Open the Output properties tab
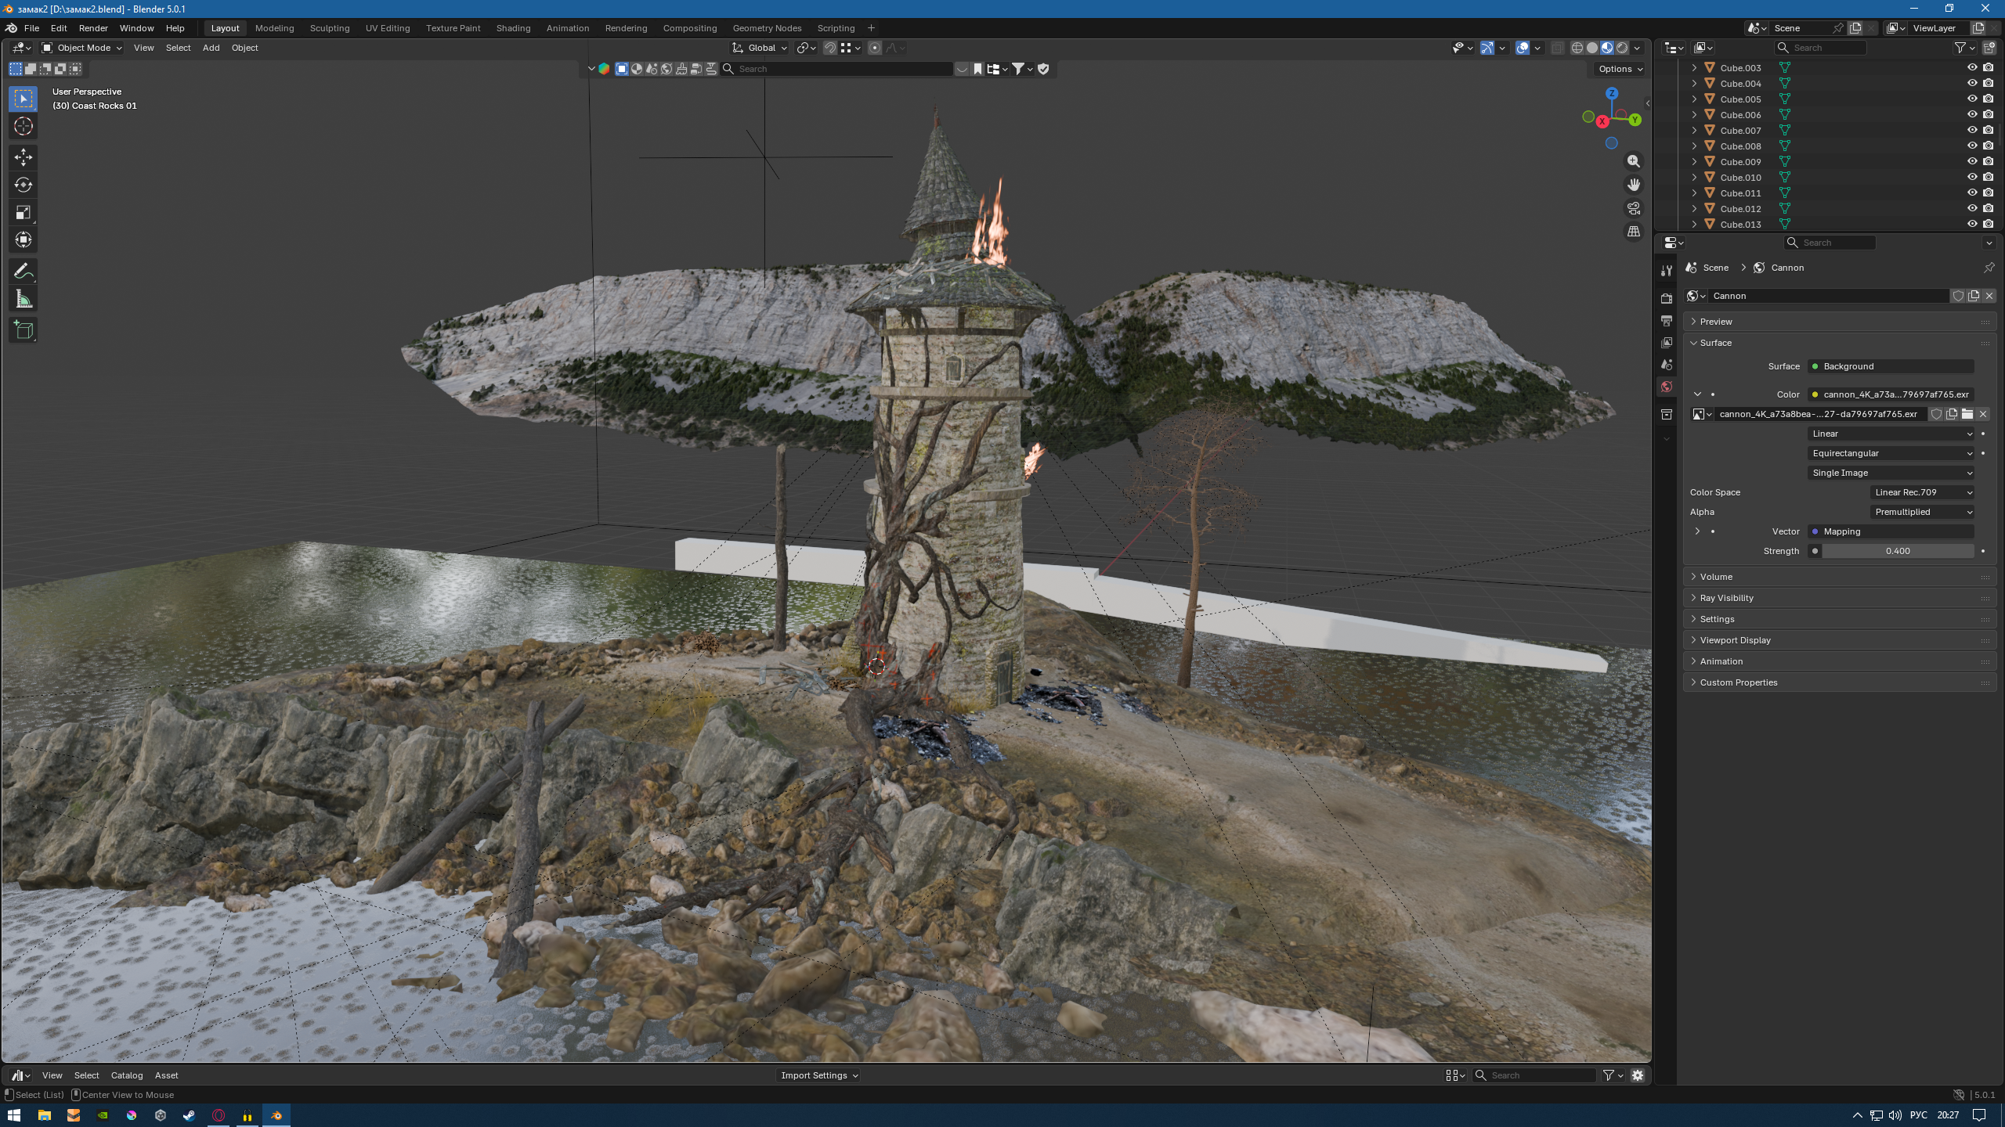Screen dimensions: 2005x1127 1667,321
